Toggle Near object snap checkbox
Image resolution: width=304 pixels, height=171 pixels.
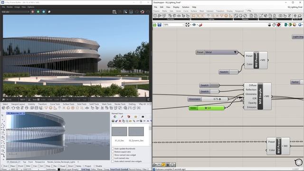click(9, 166)
